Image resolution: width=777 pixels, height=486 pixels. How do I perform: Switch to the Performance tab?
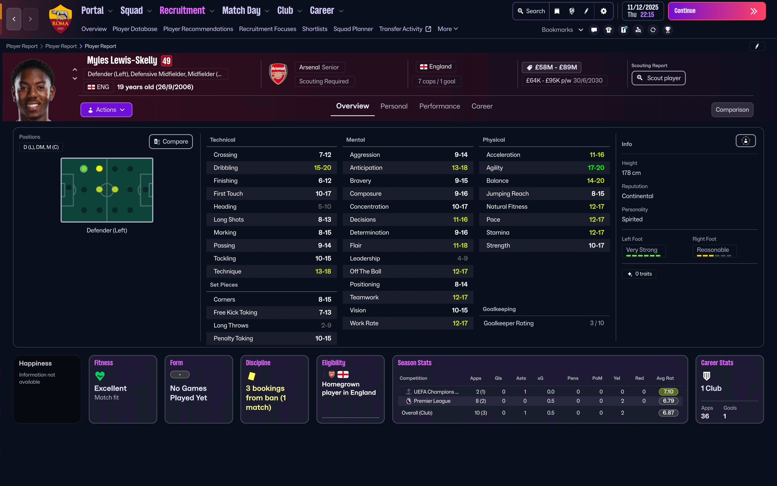click(x=439, y=106)
